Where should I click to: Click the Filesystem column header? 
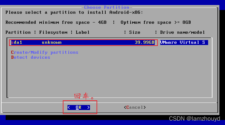[53, 32]
